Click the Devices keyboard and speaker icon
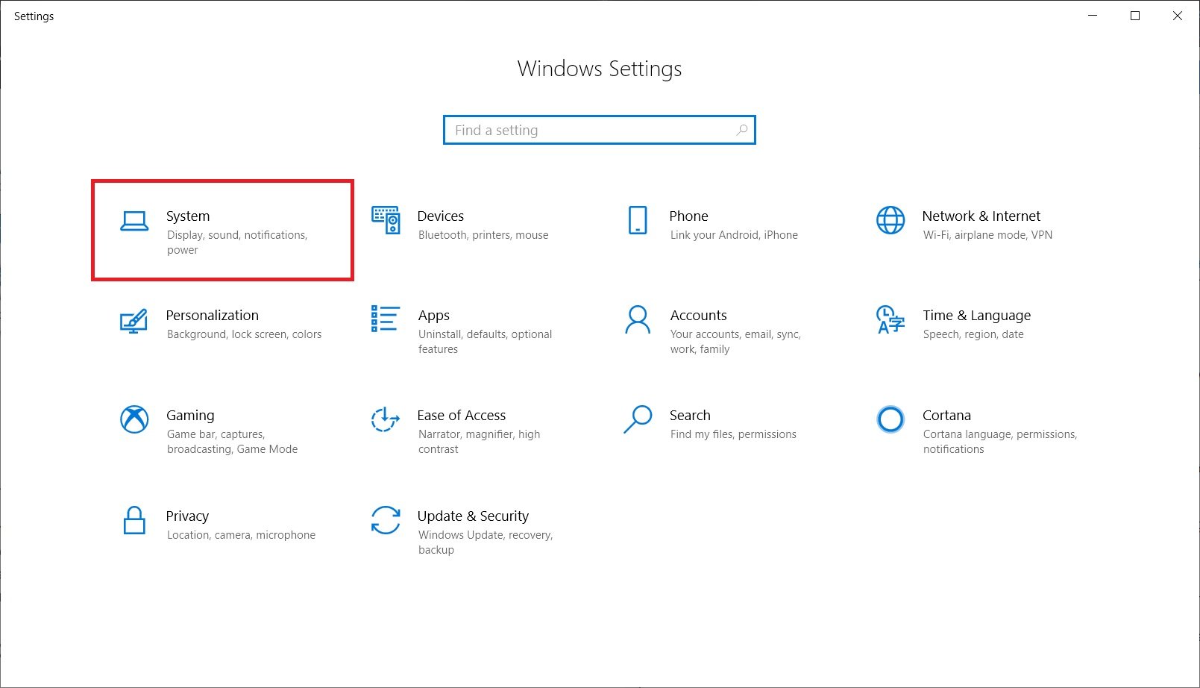 386,220
